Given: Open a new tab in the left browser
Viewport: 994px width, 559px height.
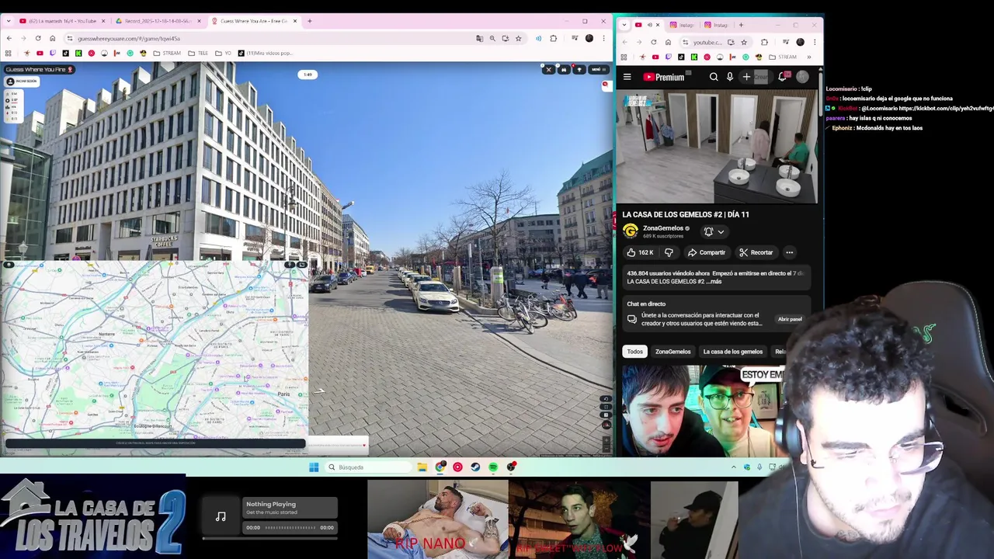Looking at the screenshot, I should 309,21.
